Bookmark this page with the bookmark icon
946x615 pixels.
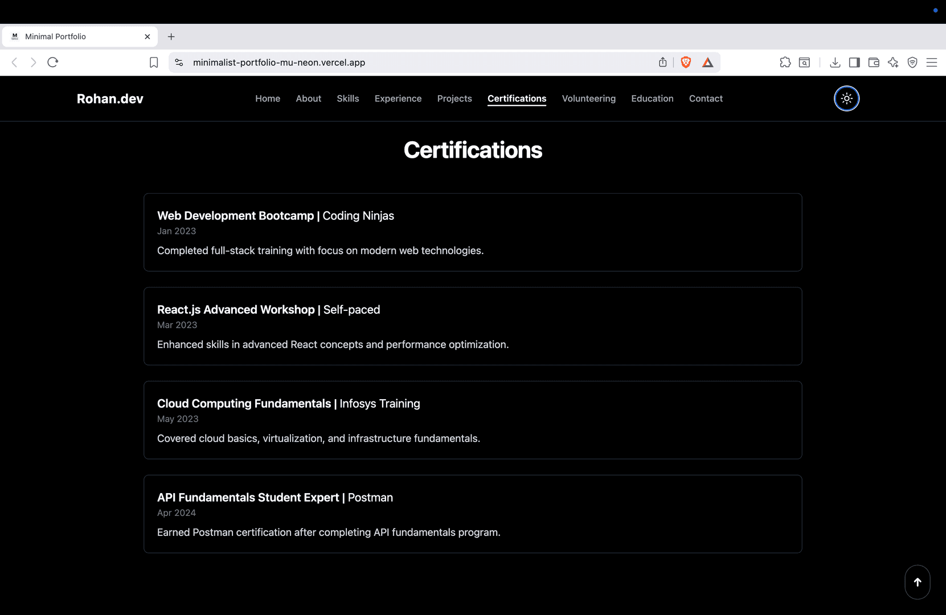coord(154,63)
